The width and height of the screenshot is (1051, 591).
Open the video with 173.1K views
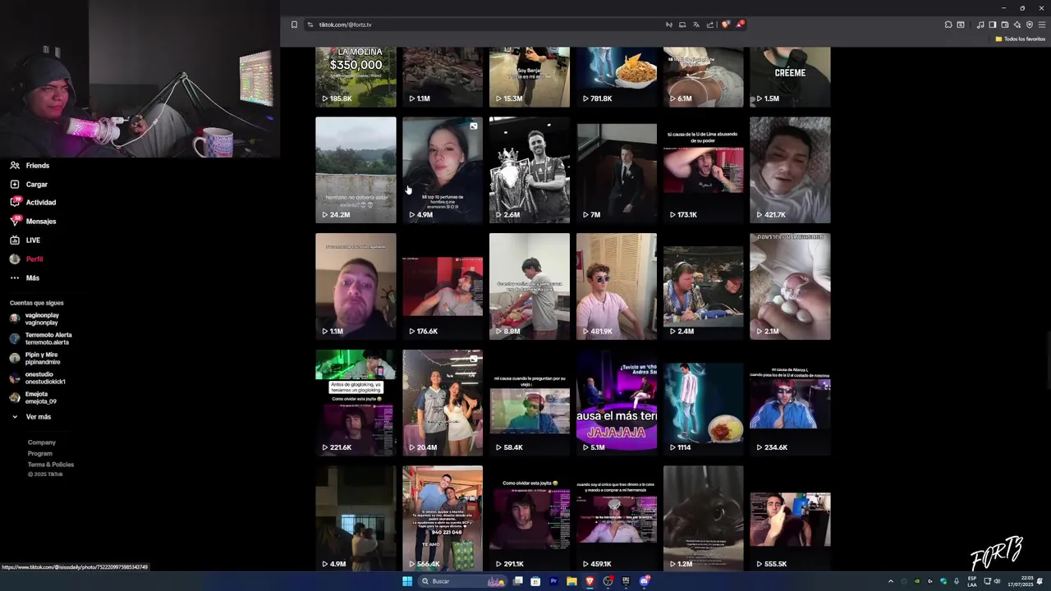click(x=704, y=170)
